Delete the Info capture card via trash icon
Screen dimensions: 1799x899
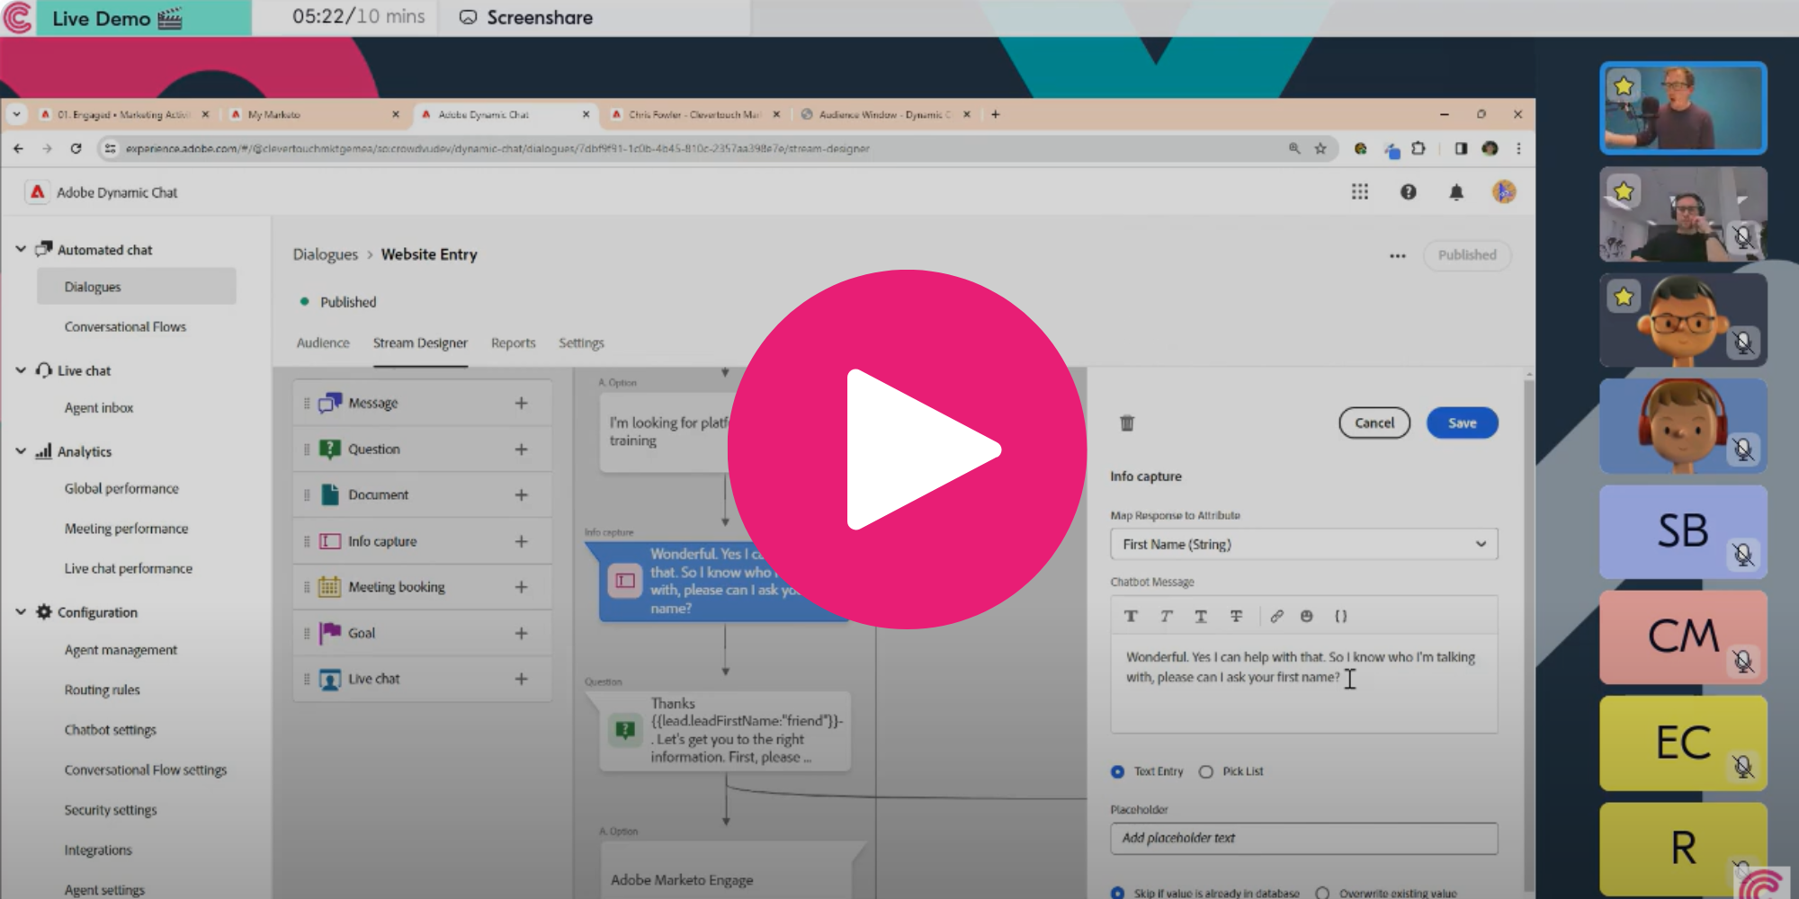pos(1127,423)
